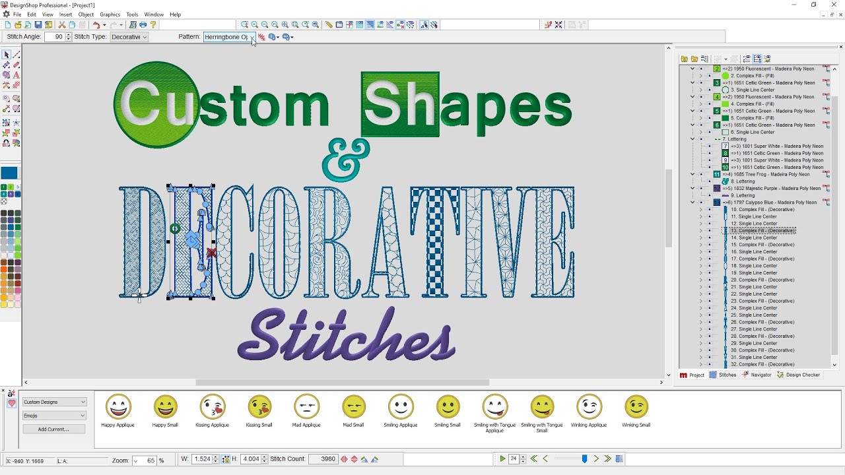Toggle visibility dot for 1685 Tree Frog

pyautogui.click(x=701, y=174)
